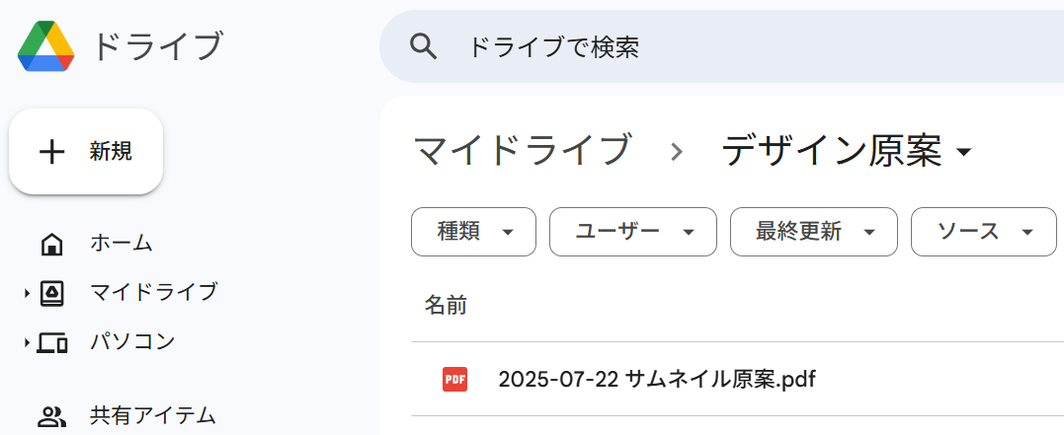Click the search magnifier icon
1064x435 pixels.
(424, 46)
